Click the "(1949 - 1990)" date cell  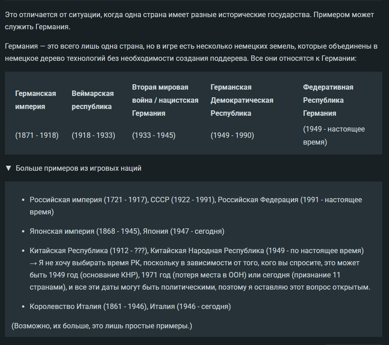[232, 135]
